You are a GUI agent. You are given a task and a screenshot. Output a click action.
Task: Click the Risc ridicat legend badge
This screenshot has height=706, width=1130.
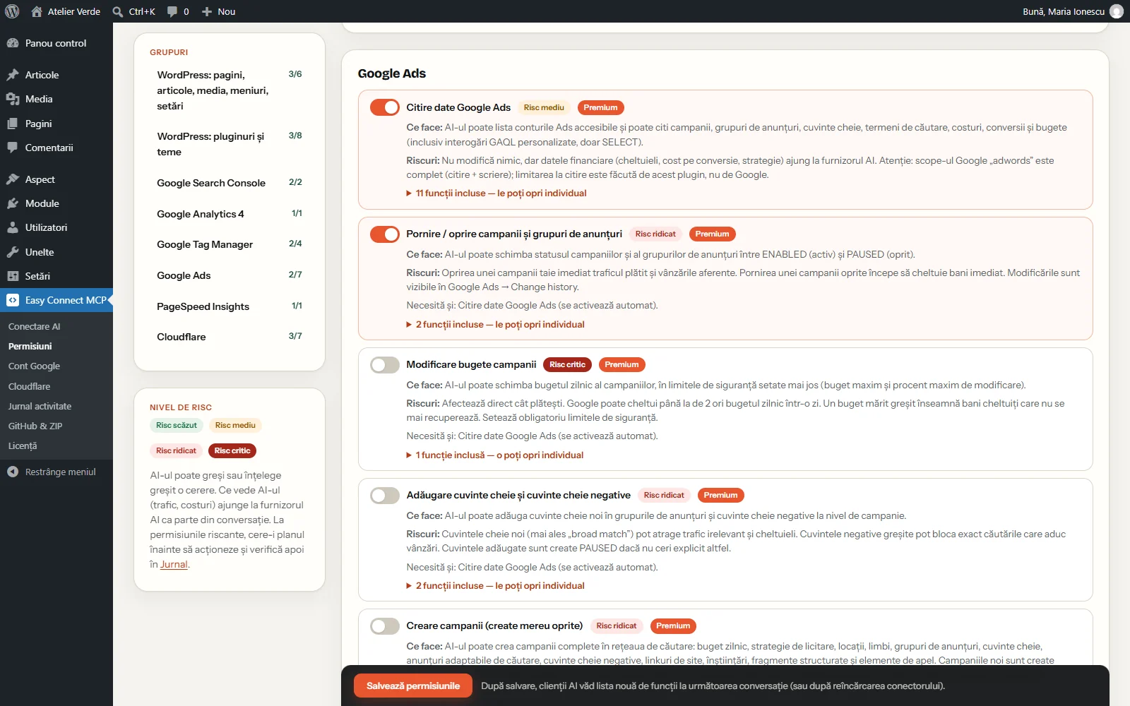[x=176, y=450]
